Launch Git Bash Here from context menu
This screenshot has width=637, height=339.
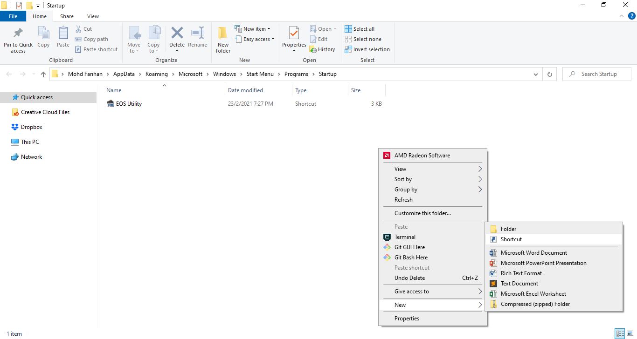[x=410, y=258]
